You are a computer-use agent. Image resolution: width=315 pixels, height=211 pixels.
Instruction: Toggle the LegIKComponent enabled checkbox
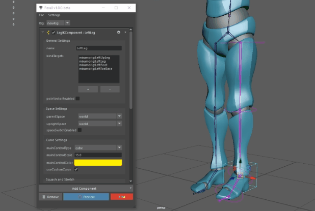(x=53, y=32)
